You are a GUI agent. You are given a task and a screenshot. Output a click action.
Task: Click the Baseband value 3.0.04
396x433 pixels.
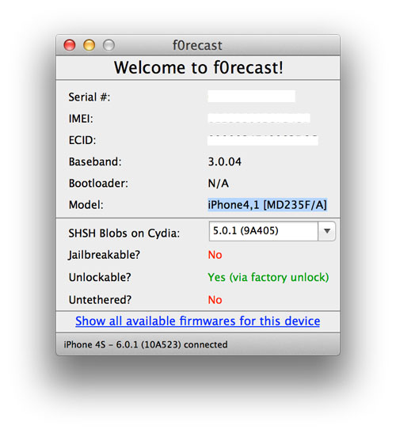[x=224, y=161]
